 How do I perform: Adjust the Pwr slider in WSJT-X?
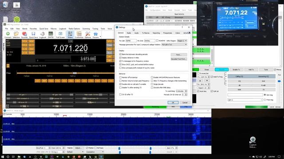[x=279, y=81]
